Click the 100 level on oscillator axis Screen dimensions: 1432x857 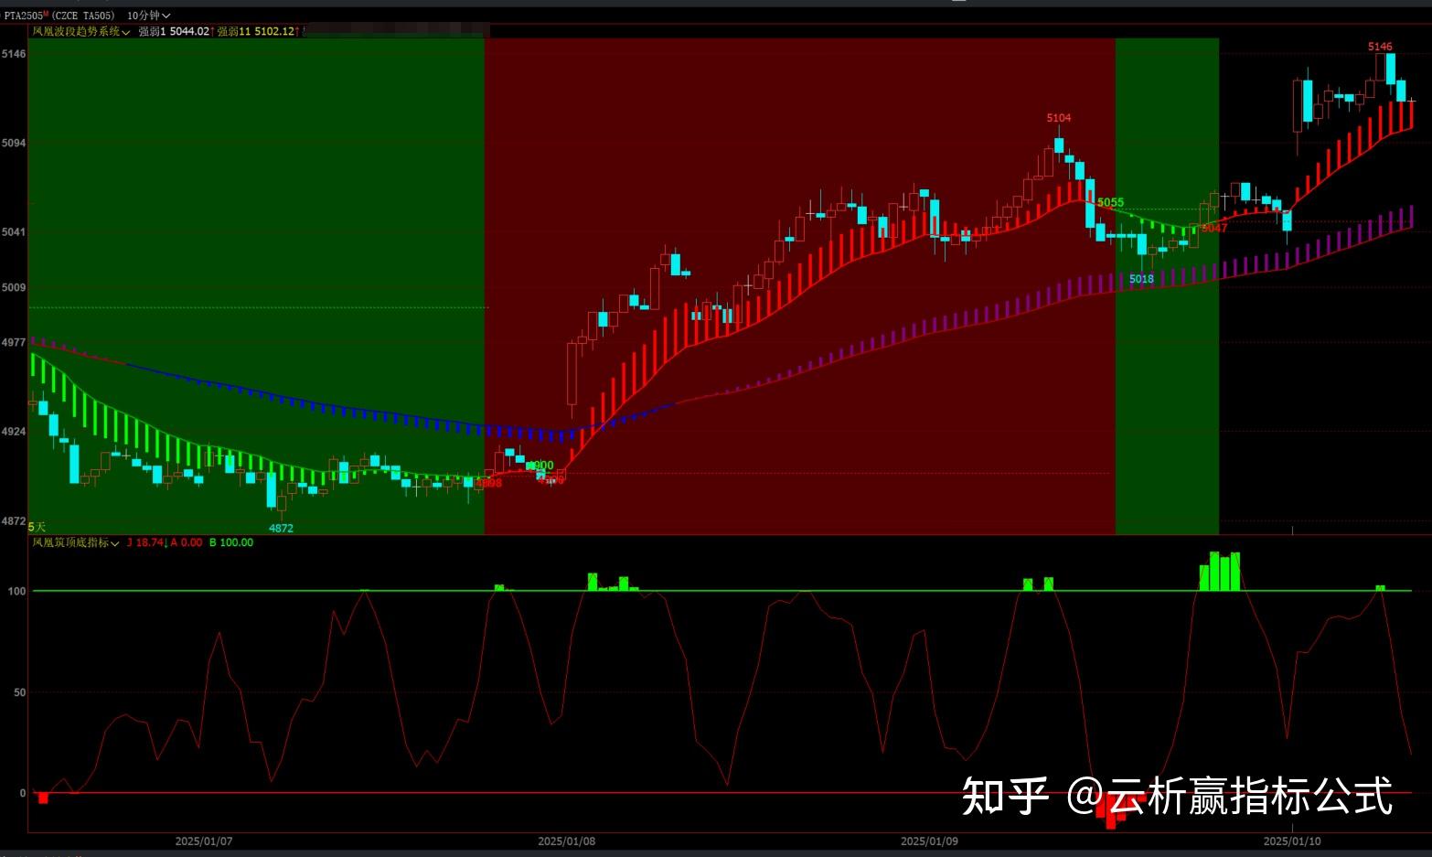click(17, 591)
